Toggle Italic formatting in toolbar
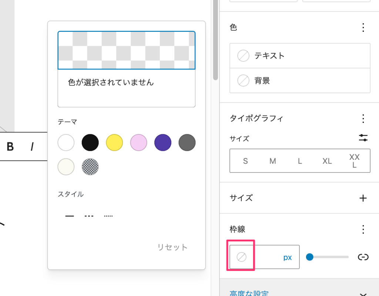This screenshot has width=379, height=296. [32, 147]
